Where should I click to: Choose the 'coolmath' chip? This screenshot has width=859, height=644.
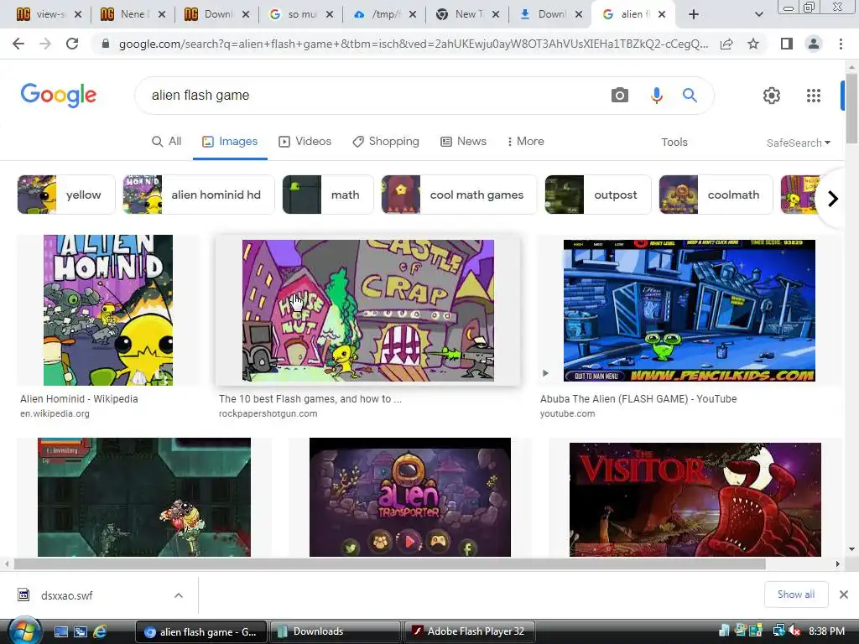(x=716, y=195)
